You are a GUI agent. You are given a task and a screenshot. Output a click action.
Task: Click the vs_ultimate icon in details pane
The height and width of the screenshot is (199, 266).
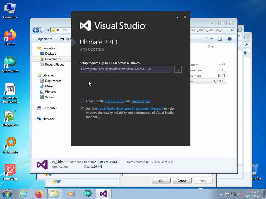(42, 165)
